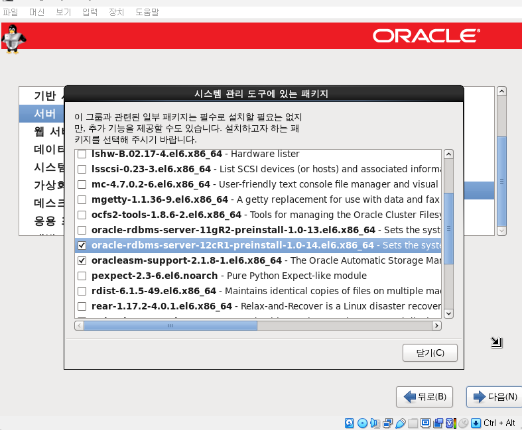522x430 pixels.
Task: Click package list scroll-down arrow
Action: point(449,313)
